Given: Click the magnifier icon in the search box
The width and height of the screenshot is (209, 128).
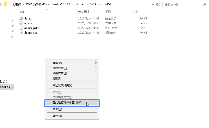Looking at the screenshot, I should tap(205, 5).
